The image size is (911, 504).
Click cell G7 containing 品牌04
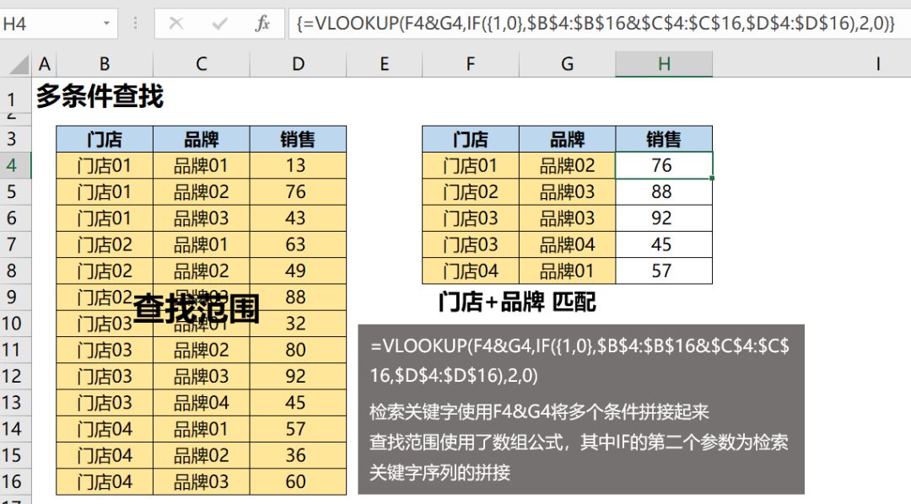tap(567, 244)
